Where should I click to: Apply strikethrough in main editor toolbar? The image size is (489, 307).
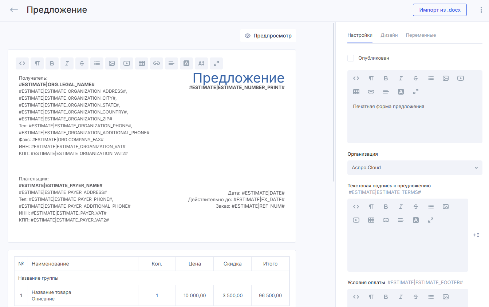(82, 63)
